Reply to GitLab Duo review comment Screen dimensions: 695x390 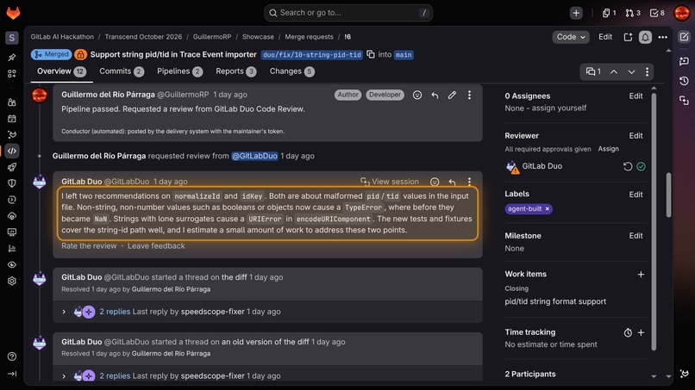pyautogui.click(x=452, y=182)
